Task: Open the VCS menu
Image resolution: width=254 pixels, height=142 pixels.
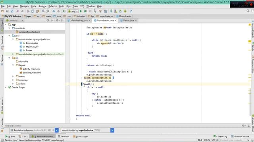Action: (x=82, y=6)
